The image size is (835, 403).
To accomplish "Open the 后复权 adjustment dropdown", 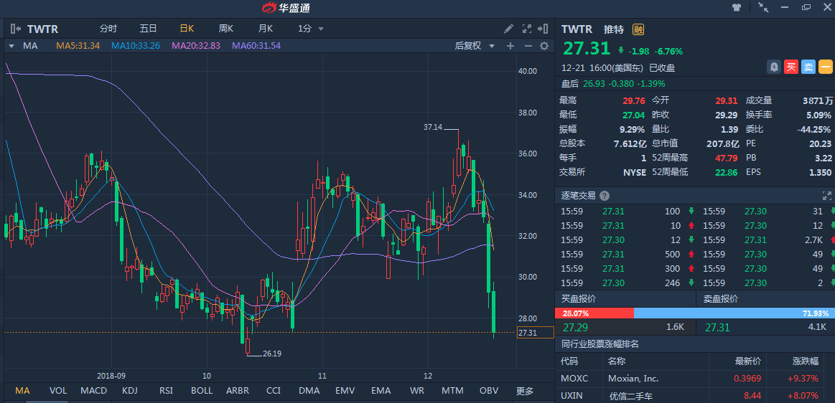I will (475, 46).
